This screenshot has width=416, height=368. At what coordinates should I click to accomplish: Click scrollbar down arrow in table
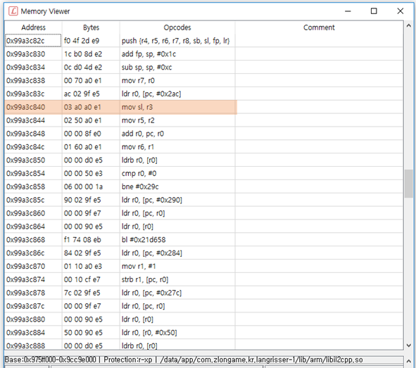coord(408,345)
